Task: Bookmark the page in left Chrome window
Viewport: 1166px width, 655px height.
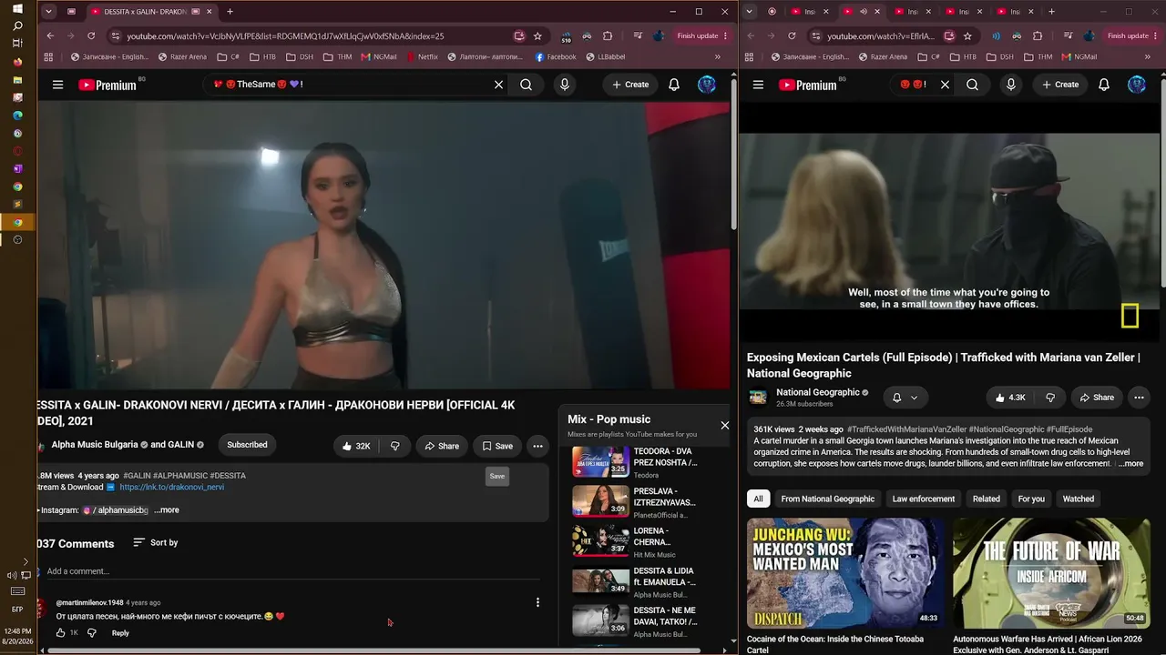Action: click(537, 35)
